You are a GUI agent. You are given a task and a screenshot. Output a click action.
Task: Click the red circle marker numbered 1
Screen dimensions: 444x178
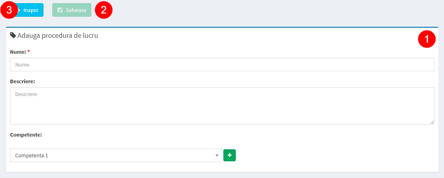click(427, 39)
